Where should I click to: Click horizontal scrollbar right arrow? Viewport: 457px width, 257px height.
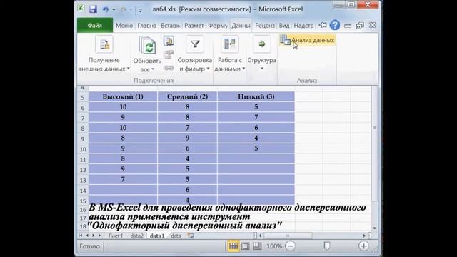(x=364, y=236)
